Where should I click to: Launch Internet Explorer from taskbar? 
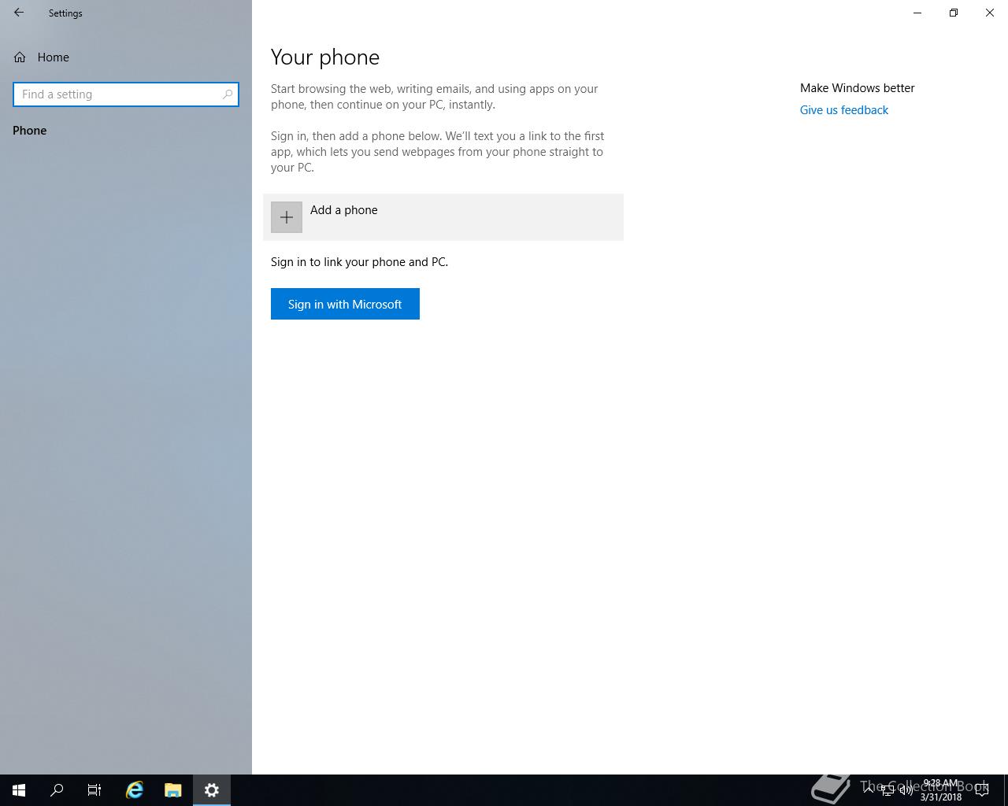click(135, 790)
